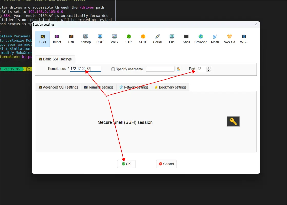Viewport: 287px width, 205px height.
Task: Select the Aws S3 session icon
Action: coord(229,39)
